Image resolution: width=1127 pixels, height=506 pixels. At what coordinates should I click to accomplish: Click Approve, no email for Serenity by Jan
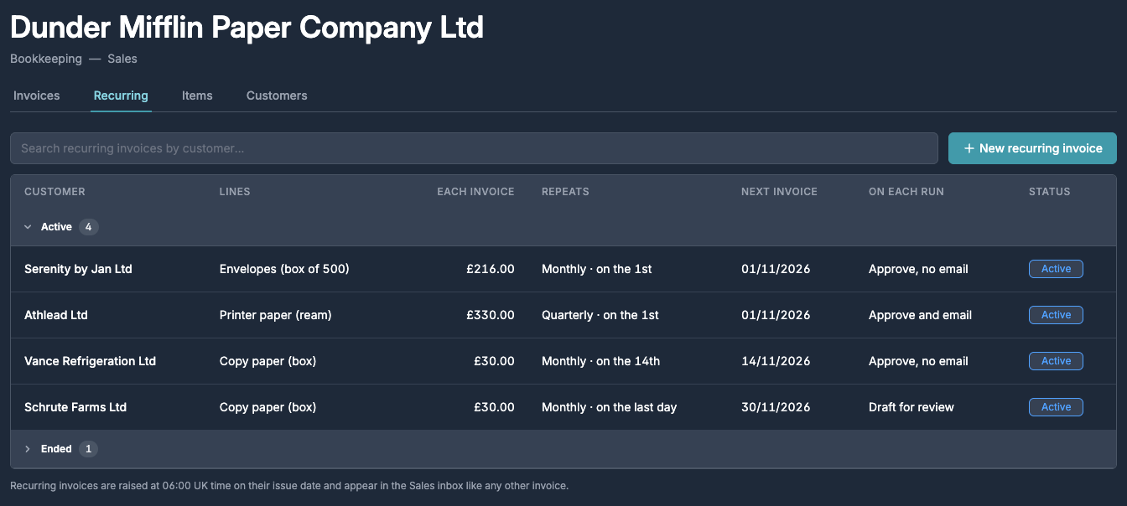click(919, 269)
